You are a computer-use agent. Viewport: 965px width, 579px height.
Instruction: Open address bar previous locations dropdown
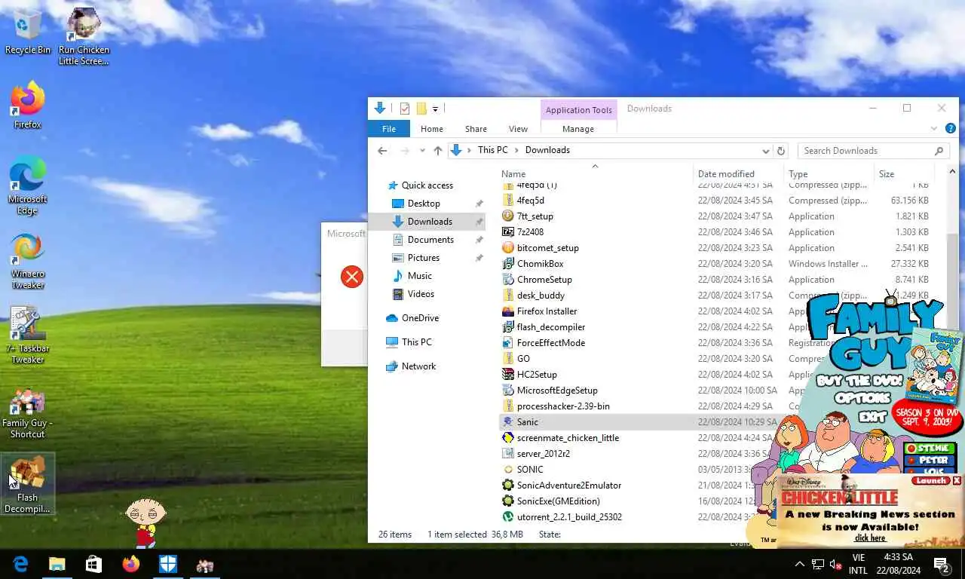[766, 151]
